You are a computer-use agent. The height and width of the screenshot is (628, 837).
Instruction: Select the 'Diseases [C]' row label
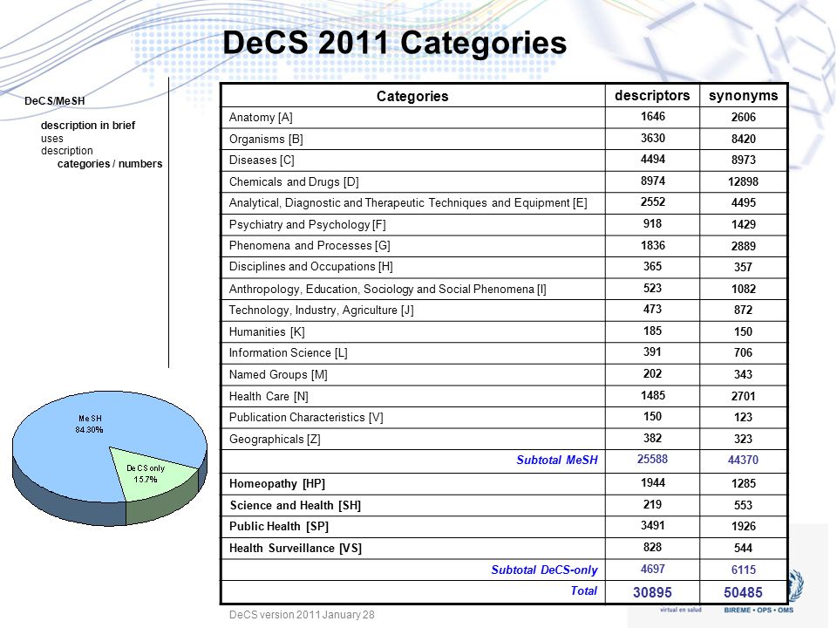click(x=262, y=160)
